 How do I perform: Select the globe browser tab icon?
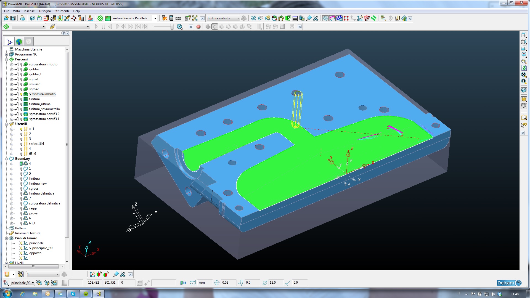click(x=19, y=42)
